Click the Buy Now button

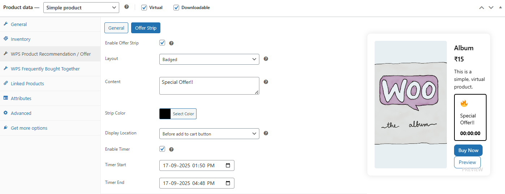468,150
